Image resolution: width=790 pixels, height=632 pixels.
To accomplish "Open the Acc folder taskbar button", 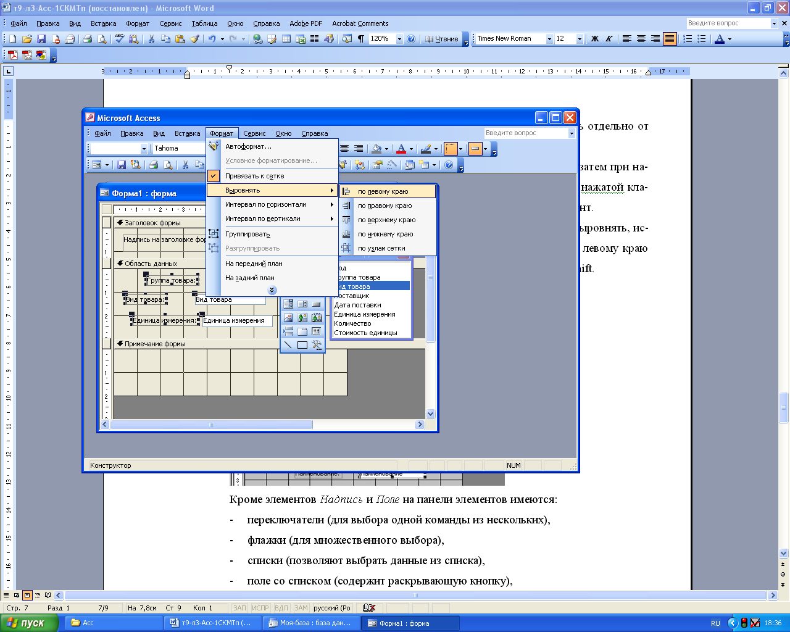I will point(114,623).
